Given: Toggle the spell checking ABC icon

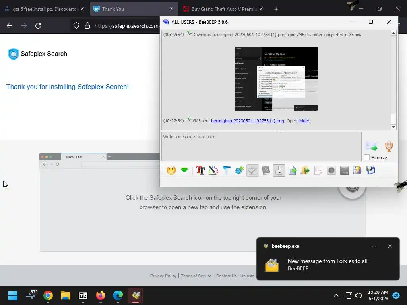Looking at the screenshot, I should coord(252,170).
